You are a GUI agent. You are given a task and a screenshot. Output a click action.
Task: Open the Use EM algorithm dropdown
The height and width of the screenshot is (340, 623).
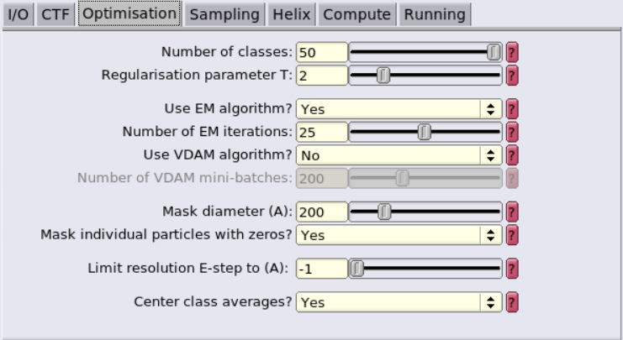click(x=399, y=109)
